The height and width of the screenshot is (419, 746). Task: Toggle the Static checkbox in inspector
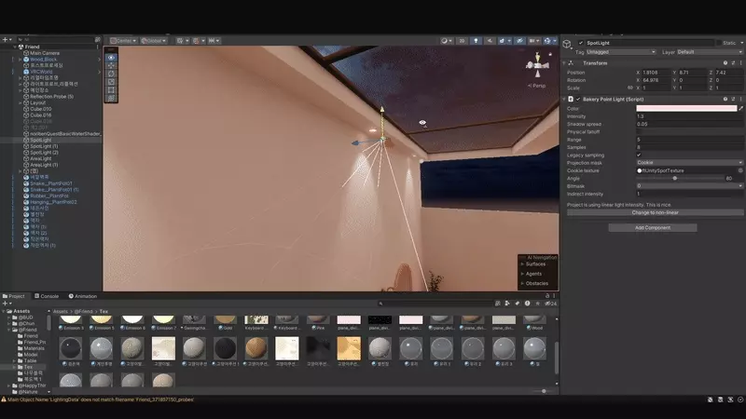(x=718, y=43)
